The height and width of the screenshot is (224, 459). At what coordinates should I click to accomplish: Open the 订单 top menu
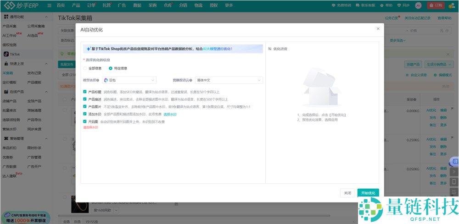tap(91, 5)
